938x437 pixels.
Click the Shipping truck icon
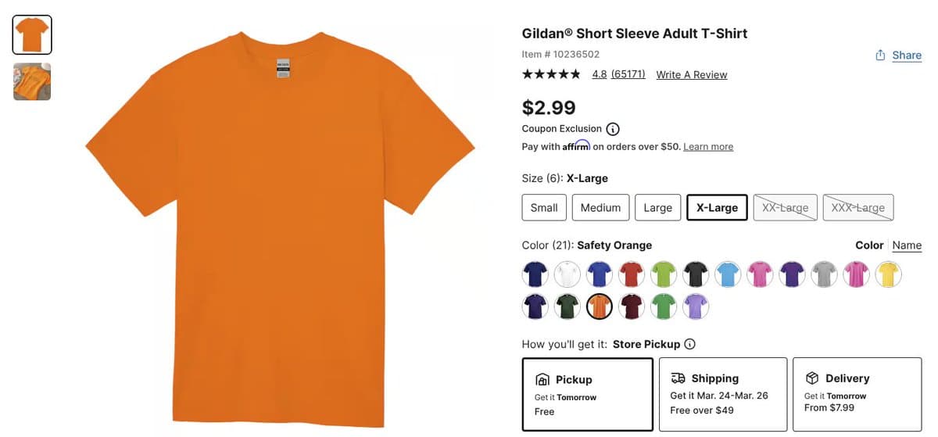[x=678, y=378]
